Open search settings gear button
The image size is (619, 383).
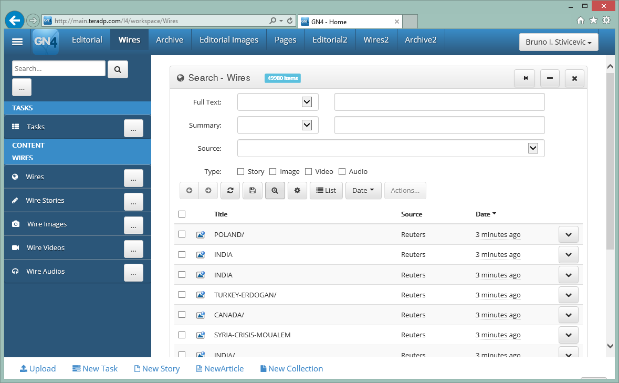tap(297, 190)
